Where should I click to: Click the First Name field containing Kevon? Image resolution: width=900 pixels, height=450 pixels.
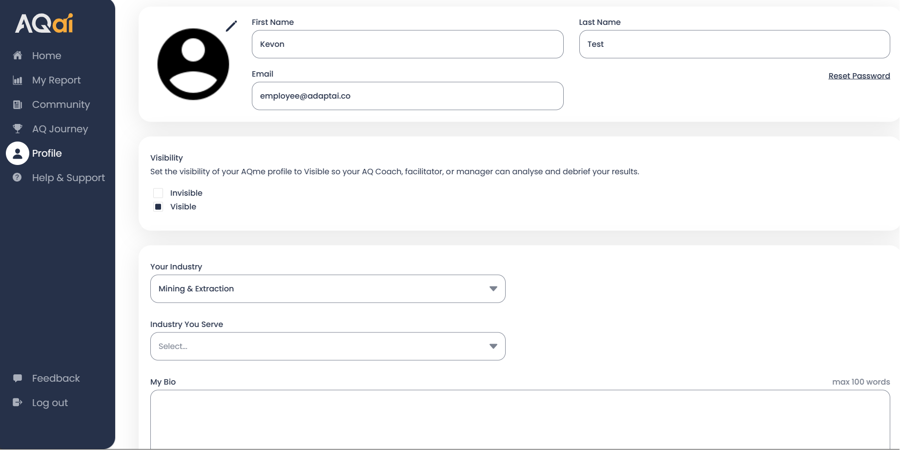point(408,44)
